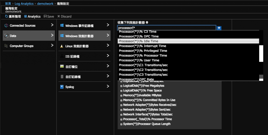Click the 自訂記錄檔 icon
Viewport: 268px width, 135px height.
(62, 77)
